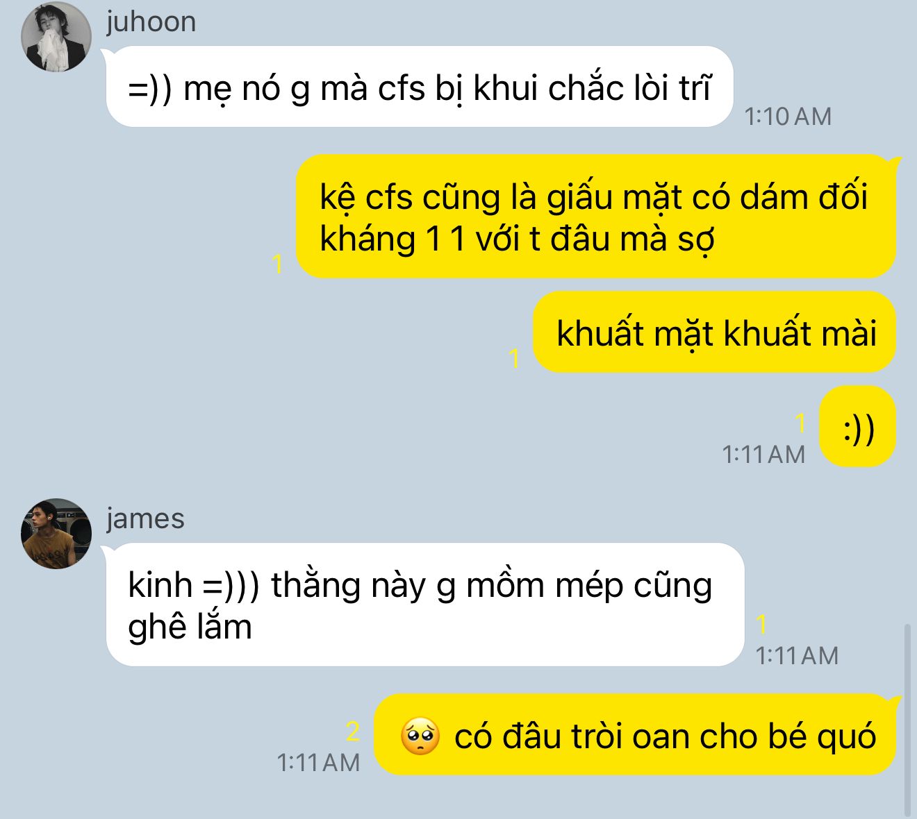
Task: Select juhoon's message about cfs bị khui
Action: click(420, 87)
